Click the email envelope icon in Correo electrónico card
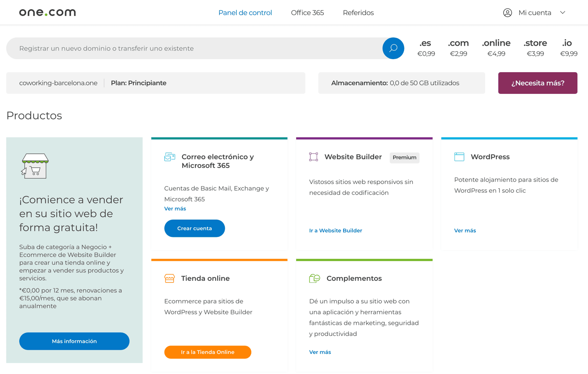 (x=170, y=157)
